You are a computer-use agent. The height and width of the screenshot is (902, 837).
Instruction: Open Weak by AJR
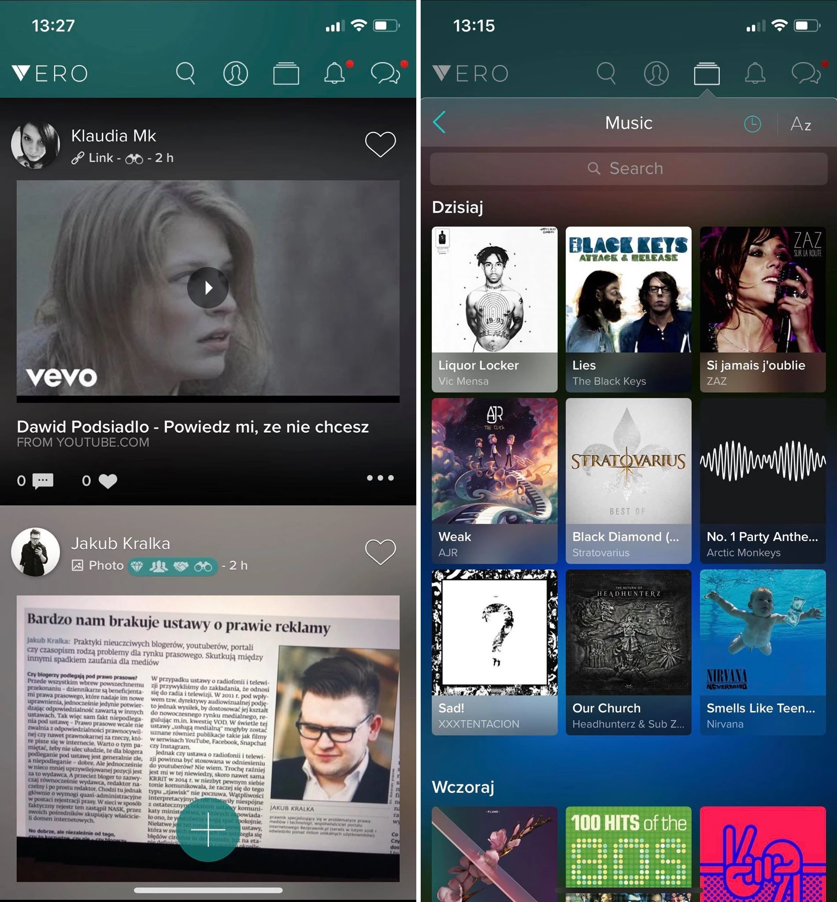click(495, 481)
